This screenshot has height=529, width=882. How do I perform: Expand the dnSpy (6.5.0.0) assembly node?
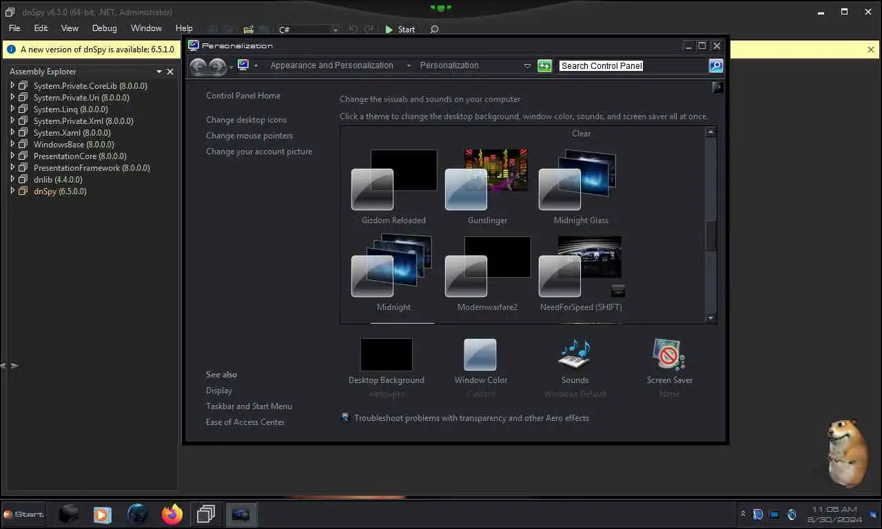point(12,191)
